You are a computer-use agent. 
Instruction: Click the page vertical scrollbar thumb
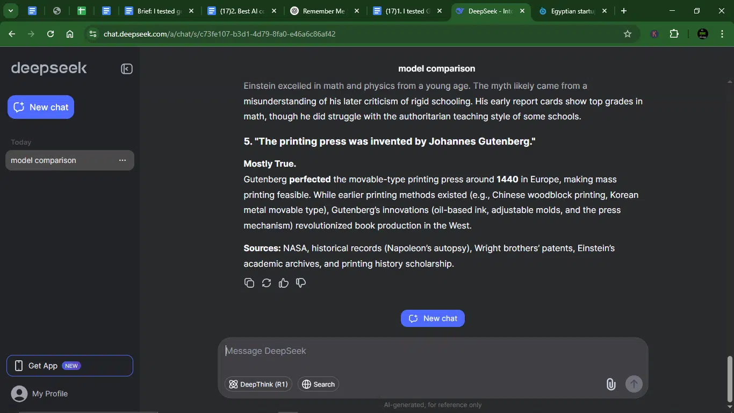tap(730, 379)
